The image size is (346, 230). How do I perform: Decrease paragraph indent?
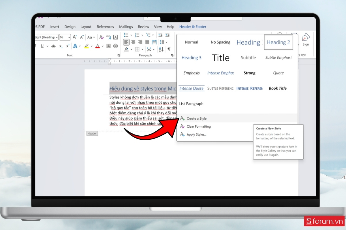160,35
